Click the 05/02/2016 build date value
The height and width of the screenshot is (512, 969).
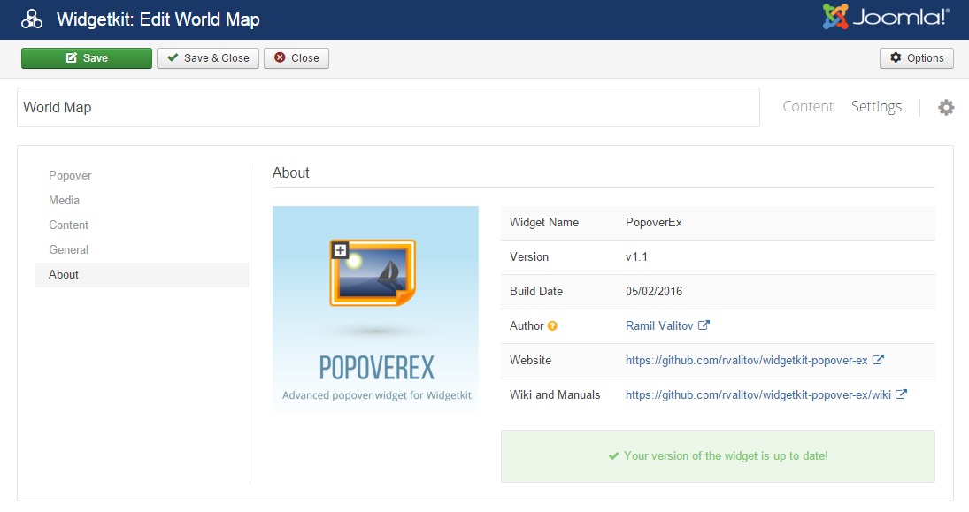click(x=654, y=292)
